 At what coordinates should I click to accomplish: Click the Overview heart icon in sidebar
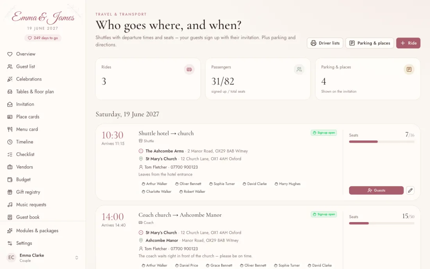10,54
